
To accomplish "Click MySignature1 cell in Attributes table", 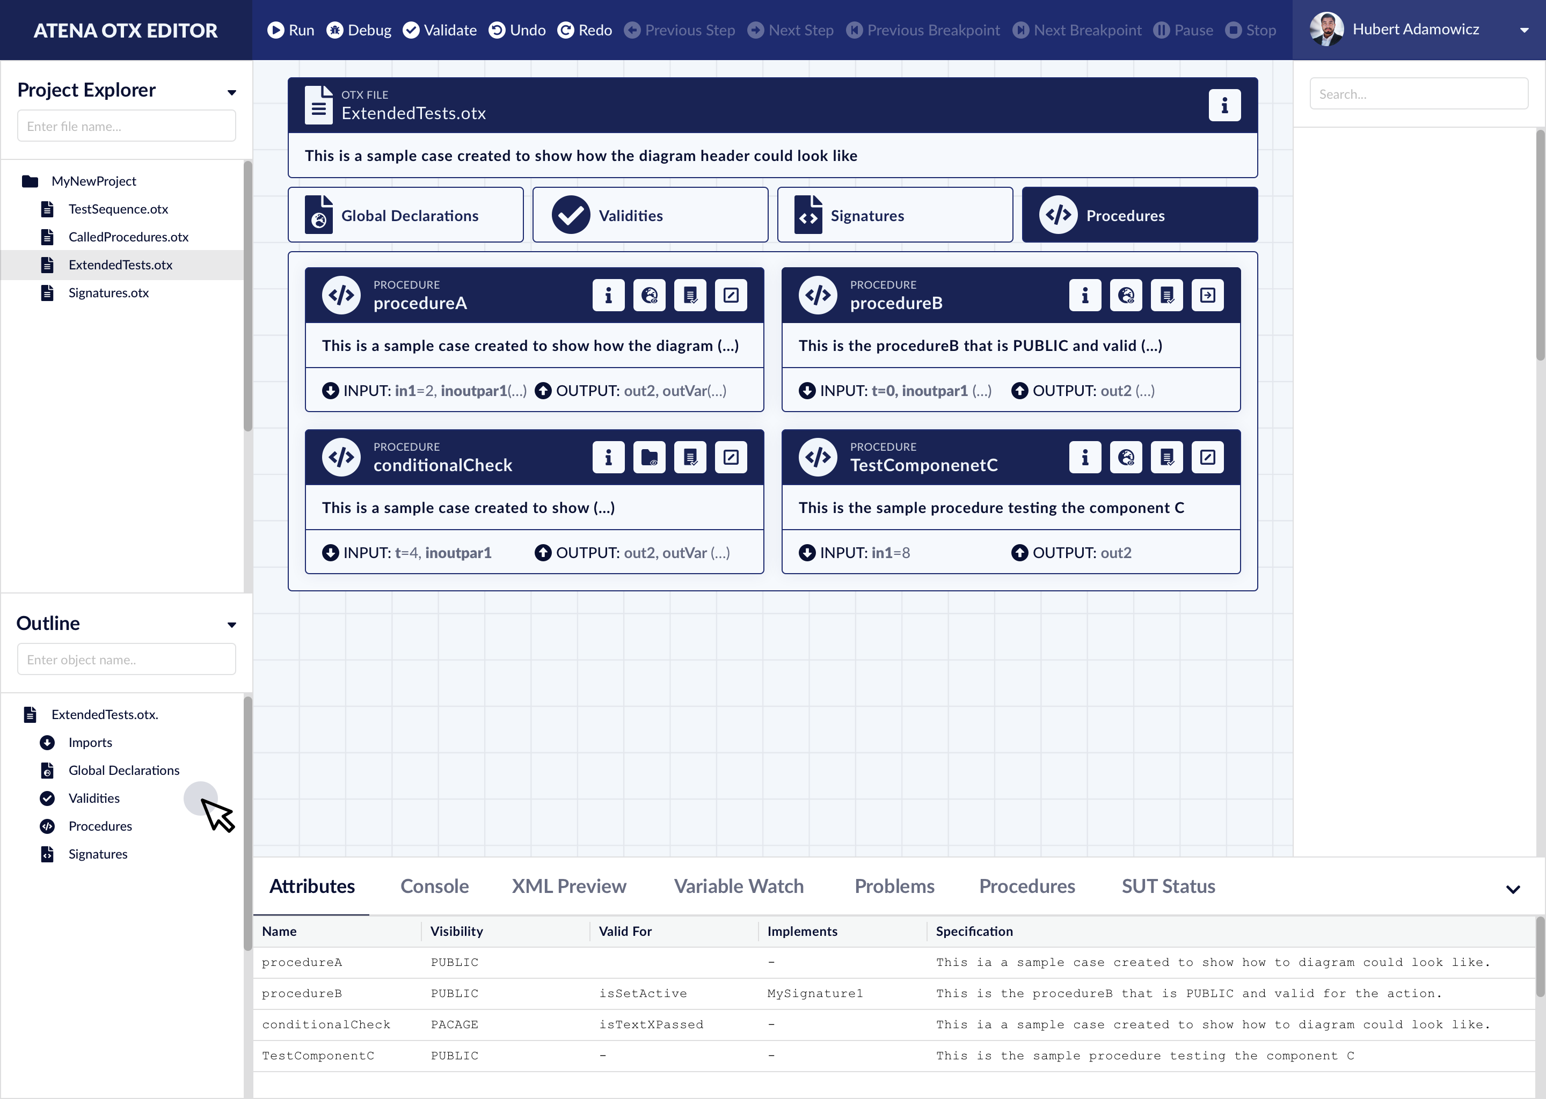I will (815, 993).
